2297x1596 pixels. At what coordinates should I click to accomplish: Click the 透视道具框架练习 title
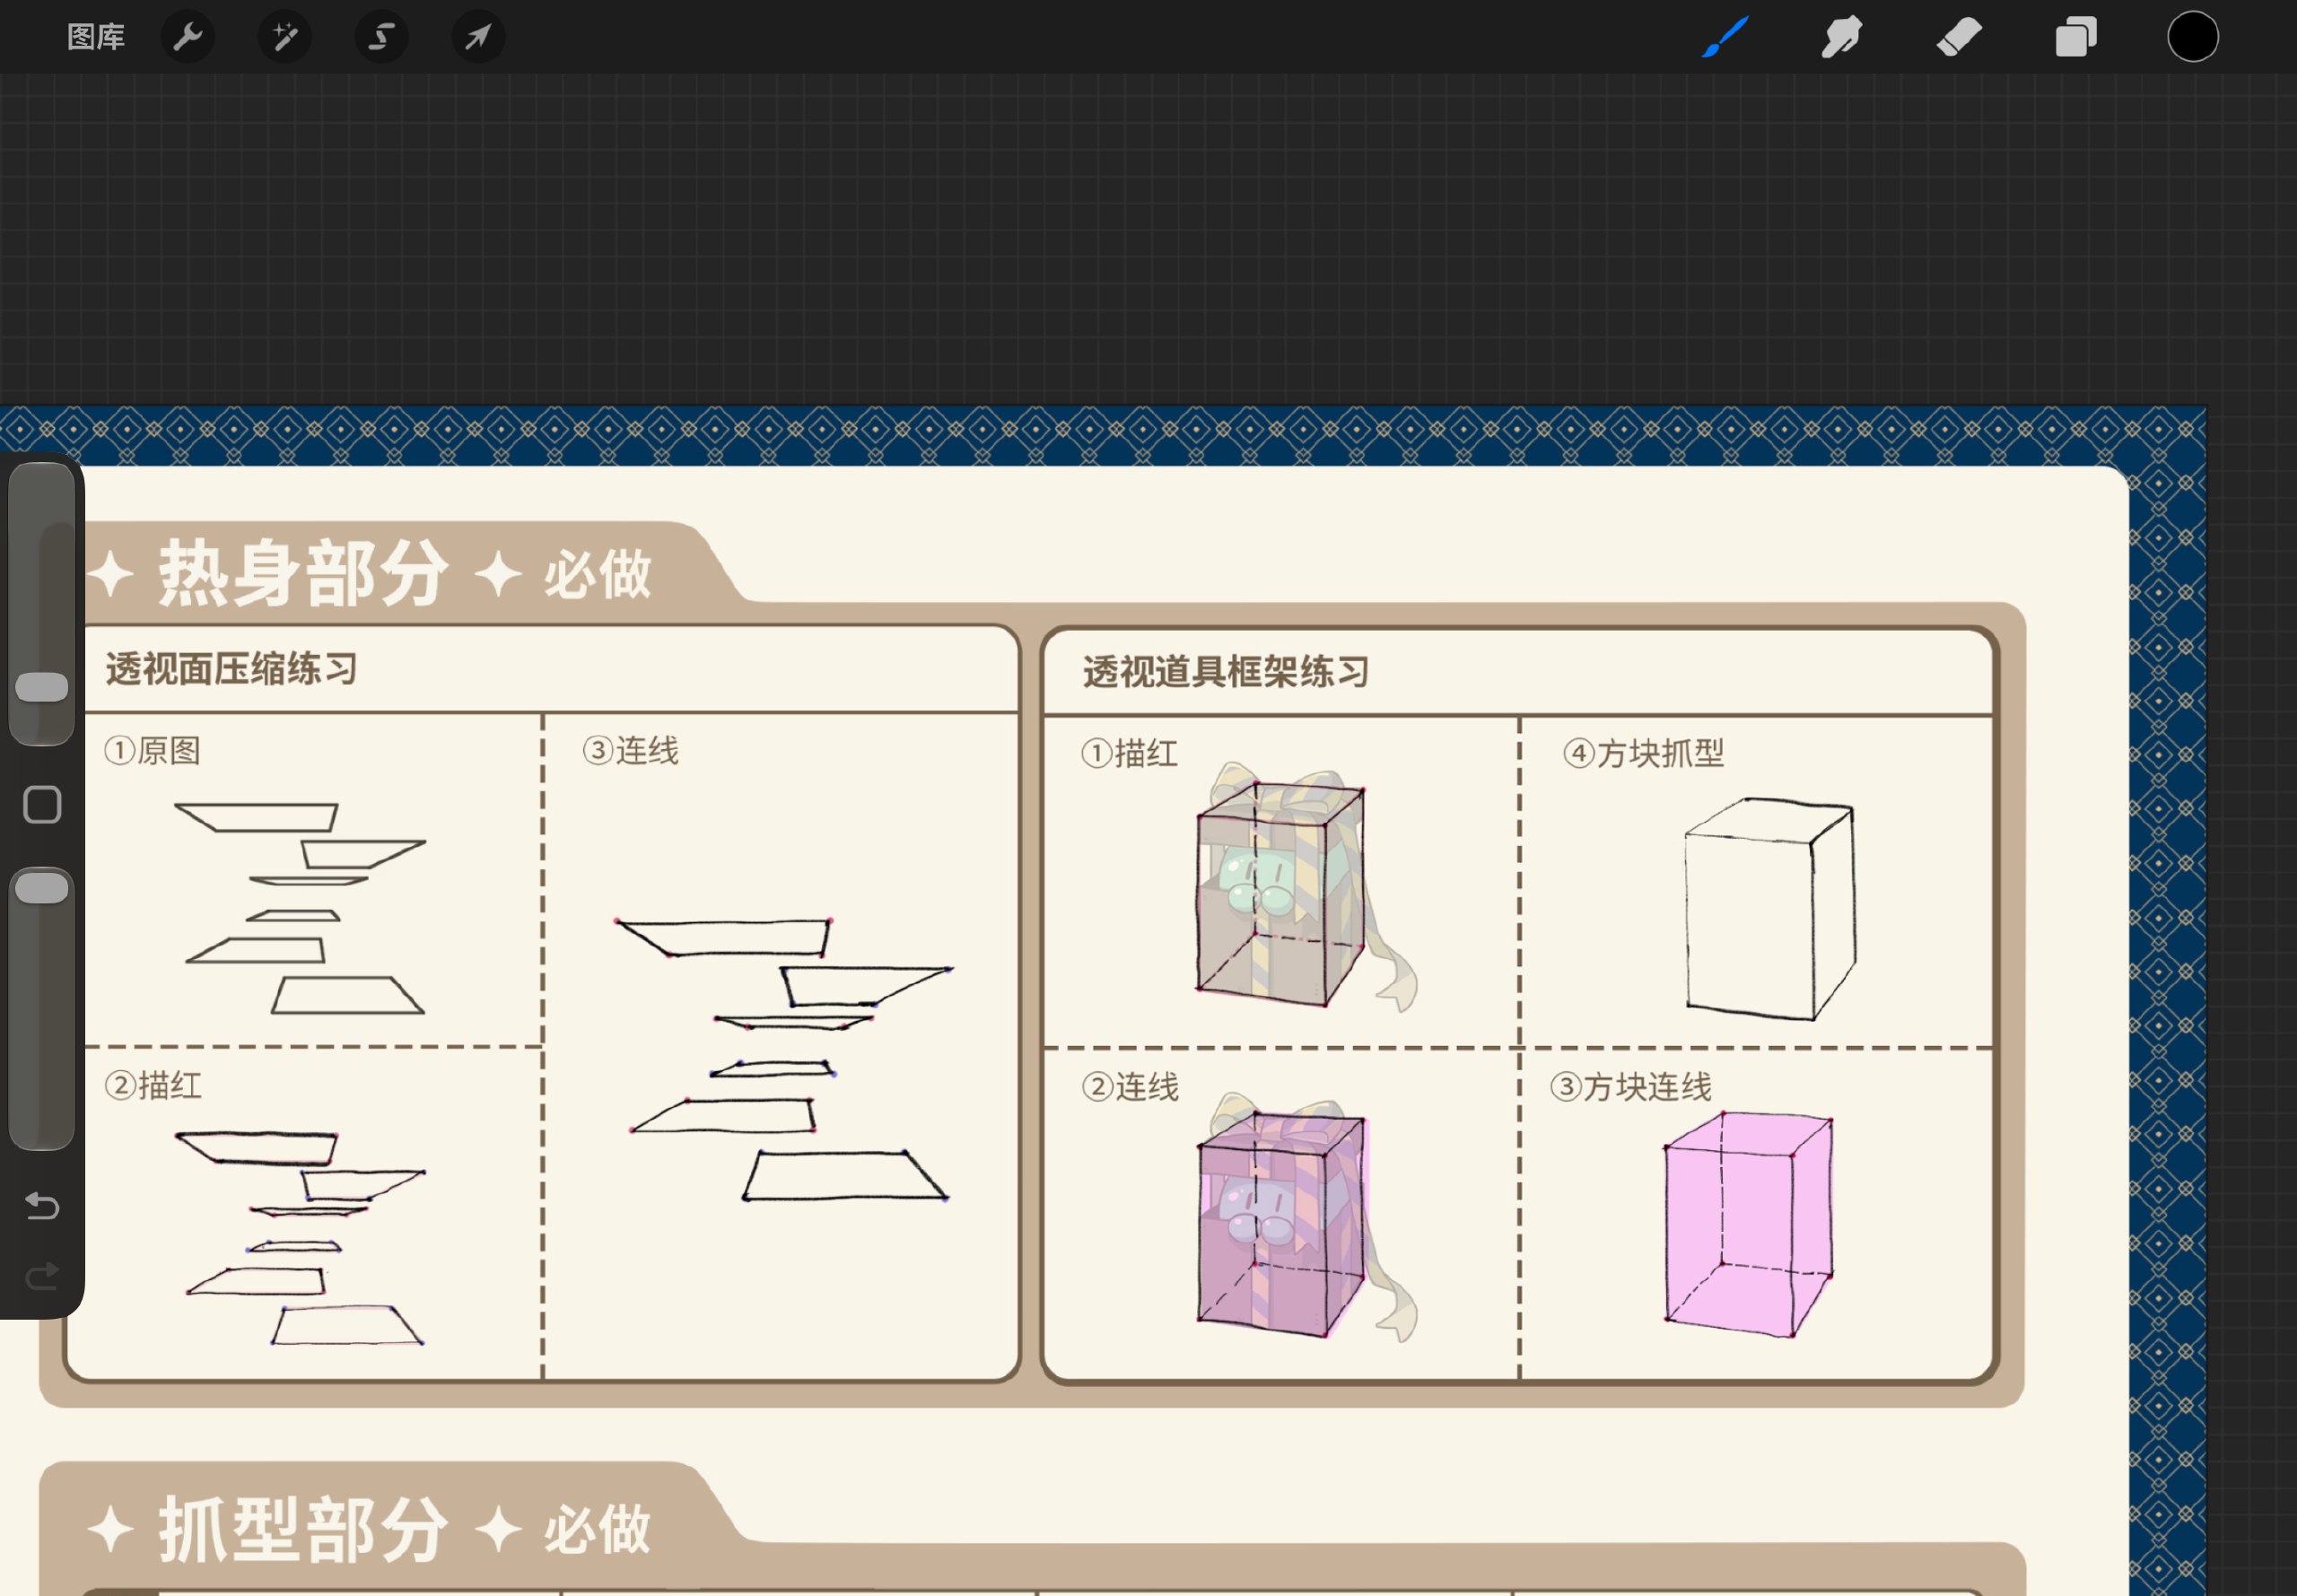click(1226, 672)
